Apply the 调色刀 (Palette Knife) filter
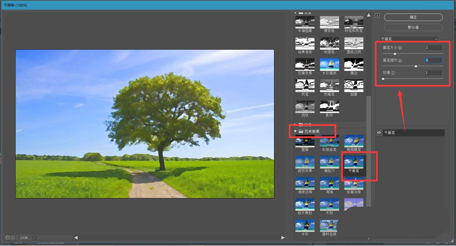The width and height of the screenshot is (456, 246). click(329, 162)
